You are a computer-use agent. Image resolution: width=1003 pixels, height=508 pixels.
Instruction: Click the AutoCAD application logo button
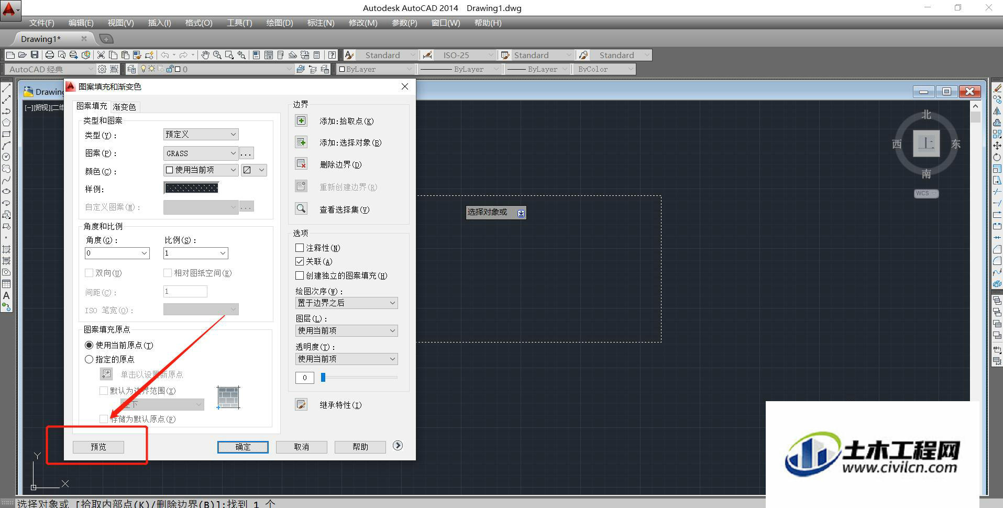pyautogui.click(x=10, y=10)
